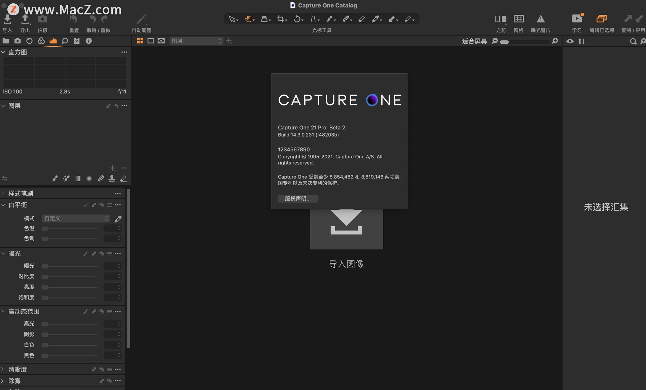Open the Learn (学习) icon
This screenshot has height=390, width=646.
(x=577, y=18)
